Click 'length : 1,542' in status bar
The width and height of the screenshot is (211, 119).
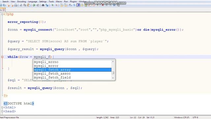pyautogui.click(x=102, y=118)
